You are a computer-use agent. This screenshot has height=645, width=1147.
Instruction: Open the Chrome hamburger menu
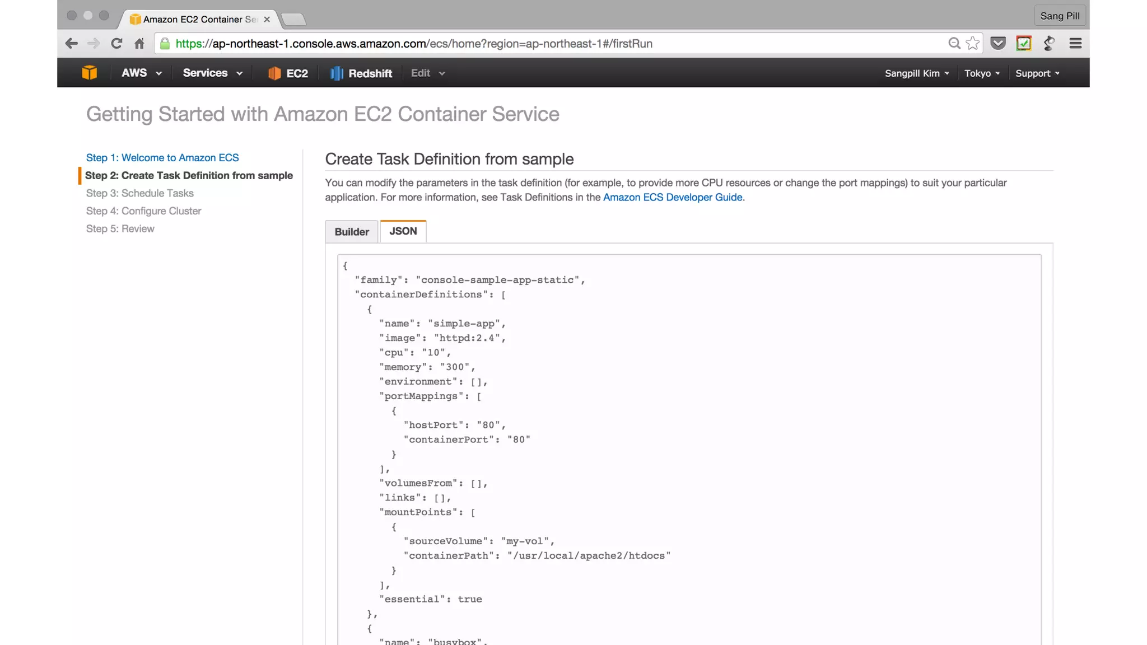click(x=1075, y=44)
